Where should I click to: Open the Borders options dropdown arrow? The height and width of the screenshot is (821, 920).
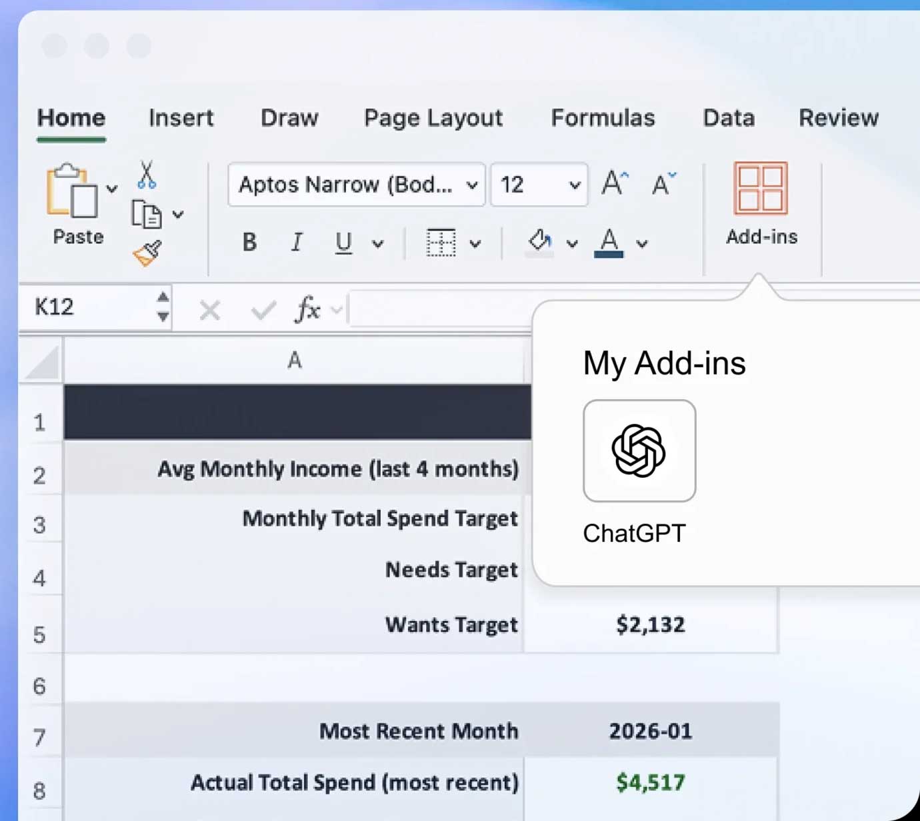click(475, 244)
